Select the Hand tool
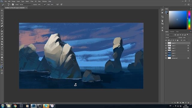 click(x=2, y=57)
